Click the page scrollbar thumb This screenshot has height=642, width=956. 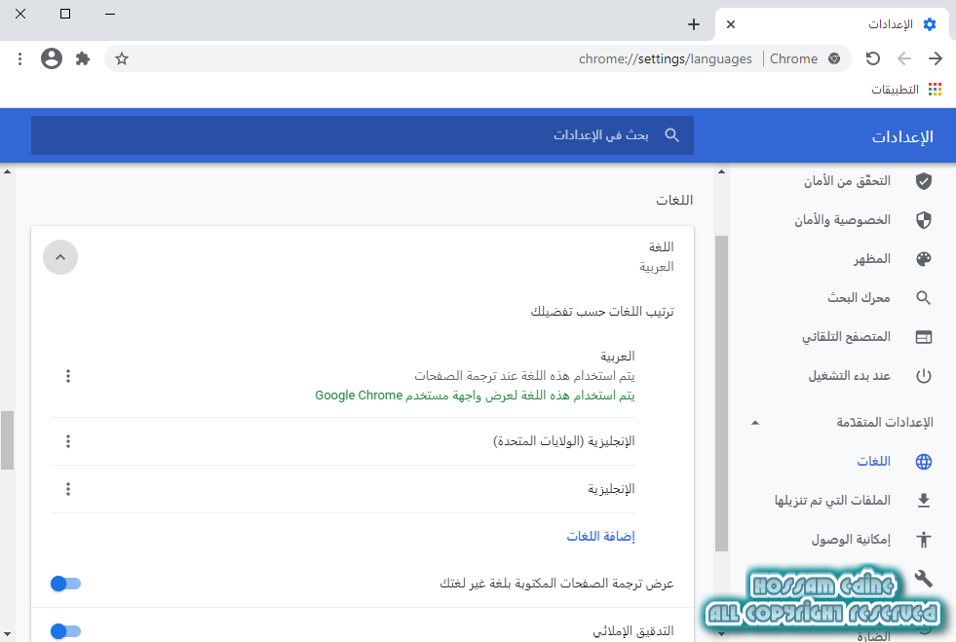[x=7, y=440]
